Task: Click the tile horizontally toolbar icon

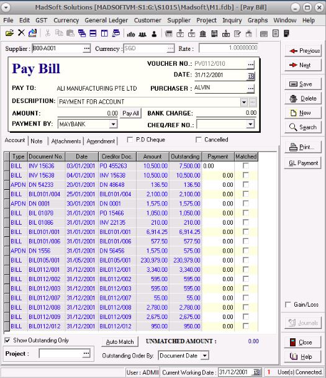Action: coord(93,33)
